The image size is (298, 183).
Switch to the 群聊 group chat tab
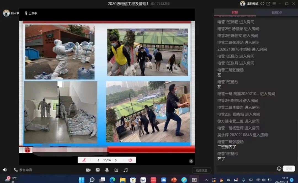pyautogui.click(x=235, y=12)
